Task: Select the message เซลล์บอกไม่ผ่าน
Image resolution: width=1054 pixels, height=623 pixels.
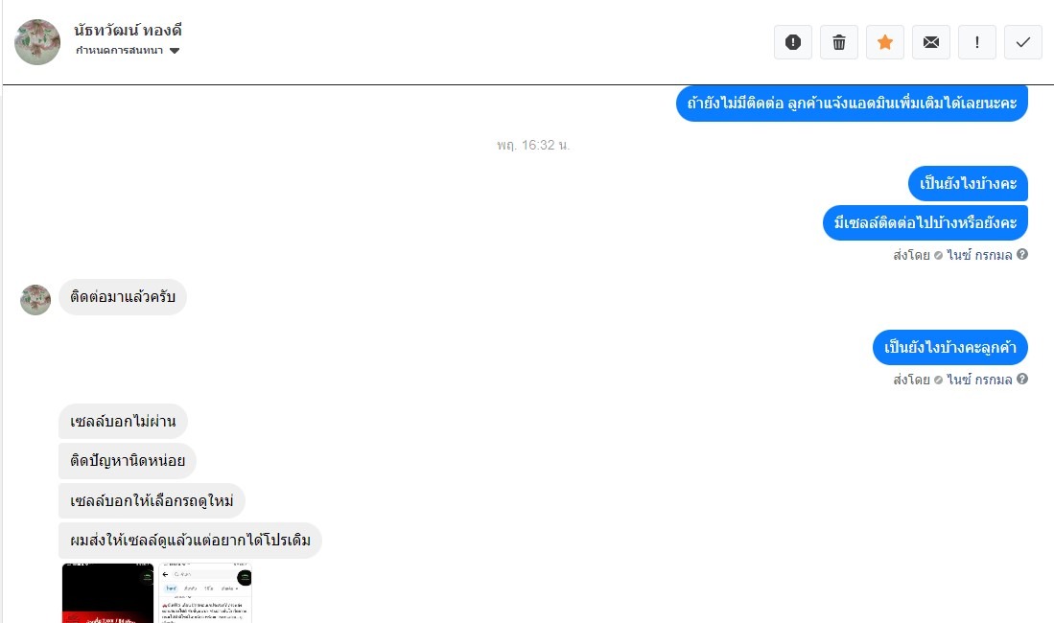Action: coord(123,422)
